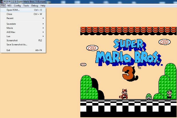This screenshot has height=118, width=177.
Task: Open the Tools menu
Action: (x=26, y=6)
